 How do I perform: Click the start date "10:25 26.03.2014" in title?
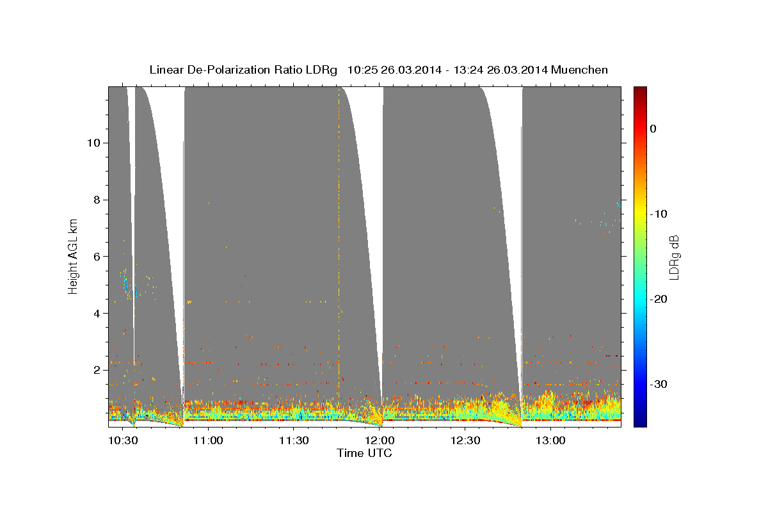394,70
